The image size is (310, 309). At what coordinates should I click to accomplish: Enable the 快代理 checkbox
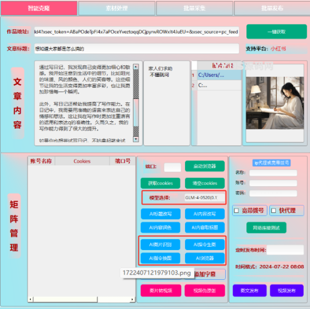273,211
